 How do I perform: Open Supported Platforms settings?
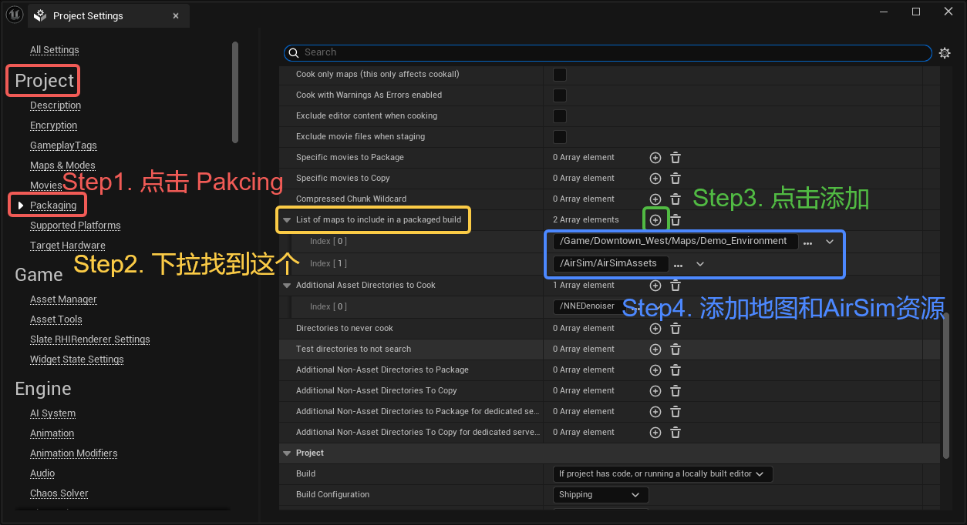(76, 226)
